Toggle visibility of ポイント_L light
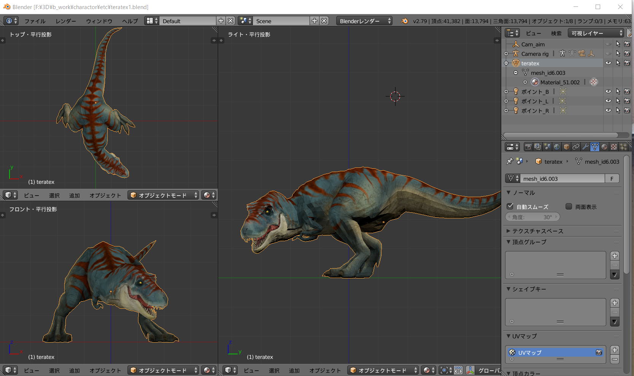Screen dimensions: 634x376 (x=608, y=101)
